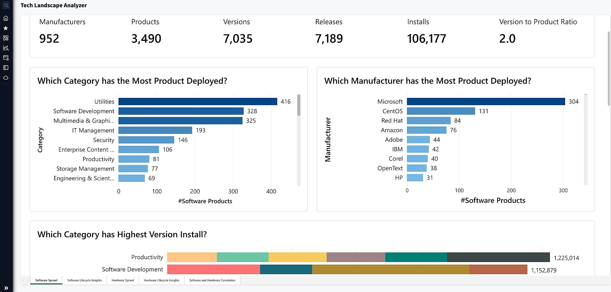Click the 1,152,879 total label

[x=544, y=270]
